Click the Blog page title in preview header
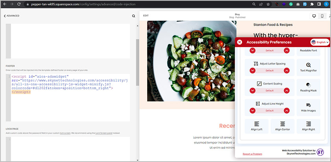The image size is (331, 162). (237, 14)
